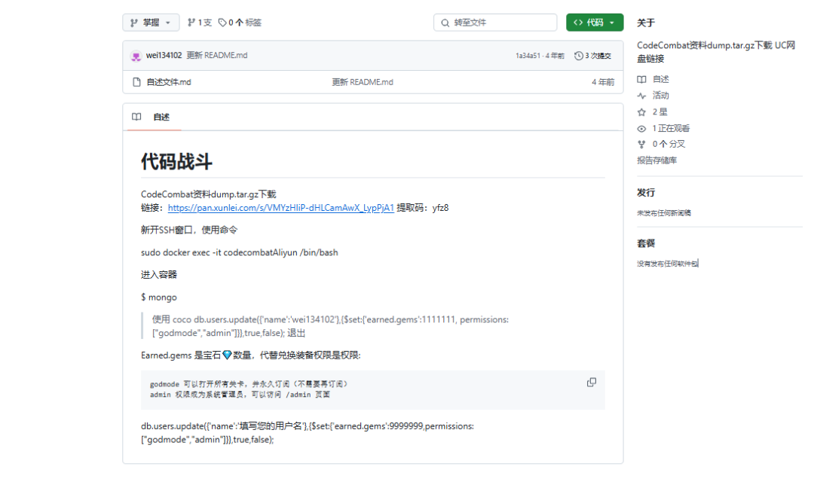Image resolution: width=814 pixels, height=485 pixels.
Task: Star the repository via the 2 星 icon
Action: pos(653,111)
